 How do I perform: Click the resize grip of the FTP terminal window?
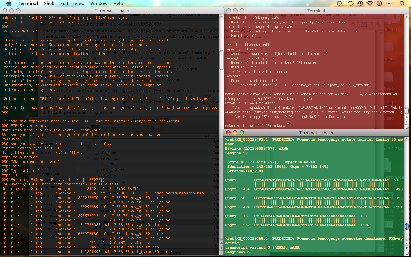pyautogui.click(x=221, y=254)
